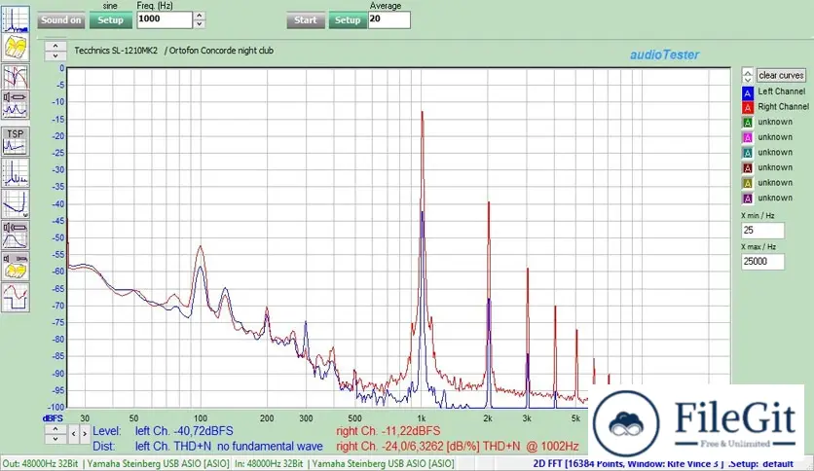Open the speaker 3D waterfall icon
The image size is (814, 471).
click(15, 266)
